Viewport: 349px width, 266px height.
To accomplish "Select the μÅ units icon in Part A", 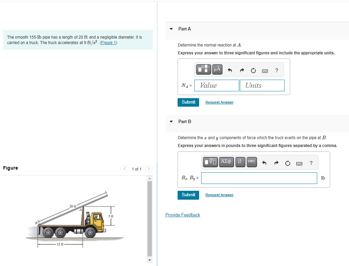I will tap(217, 69).
